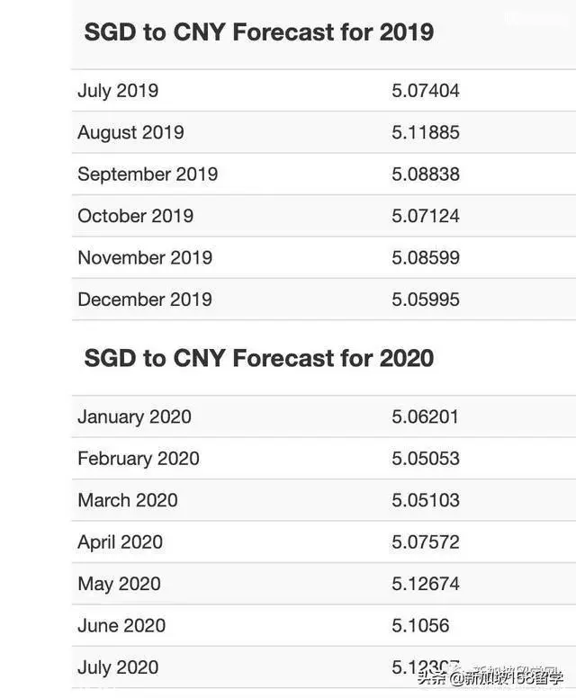Click the May 2020 value 5.12674
The height and width of the screenshot is (698, 576).
click(426, 584)
